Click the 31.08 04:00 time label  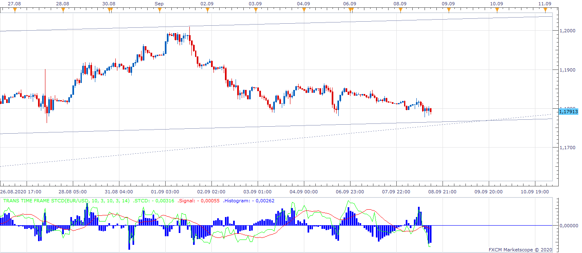tap(119, 191)
